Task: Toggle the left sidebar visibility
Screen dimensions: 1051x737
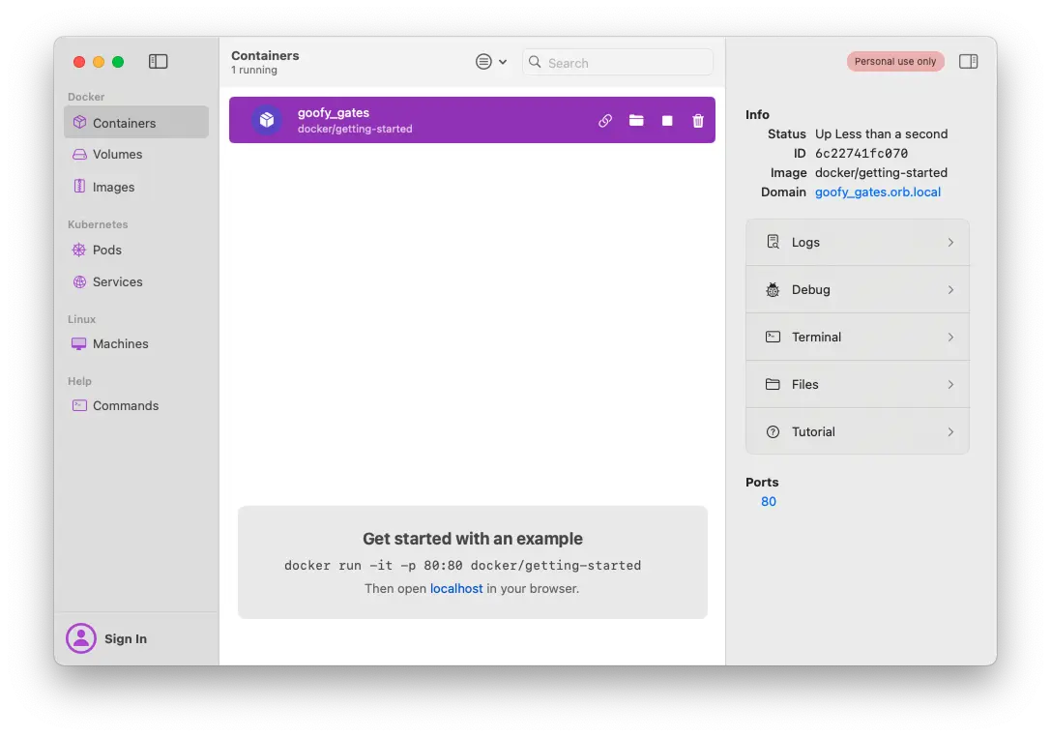Action: click(158, 60)
